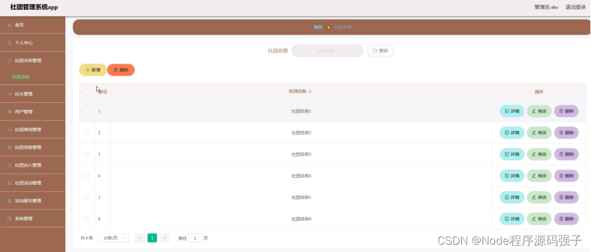Open 详情 for 社团名称2 row
The height and width of the screenshot is (252, 591).
[x=512, y=133]
